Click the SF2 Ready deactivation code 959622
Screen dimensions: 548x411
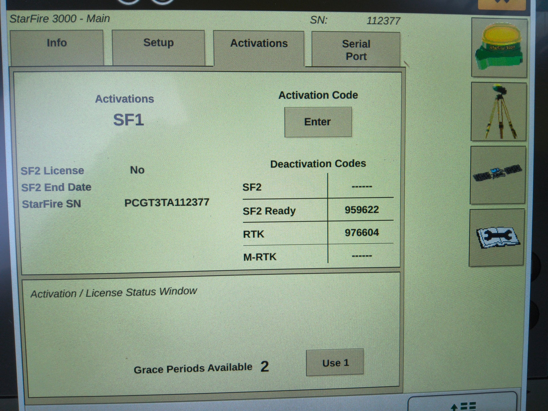pyautogui.click(x=362, y=210)
